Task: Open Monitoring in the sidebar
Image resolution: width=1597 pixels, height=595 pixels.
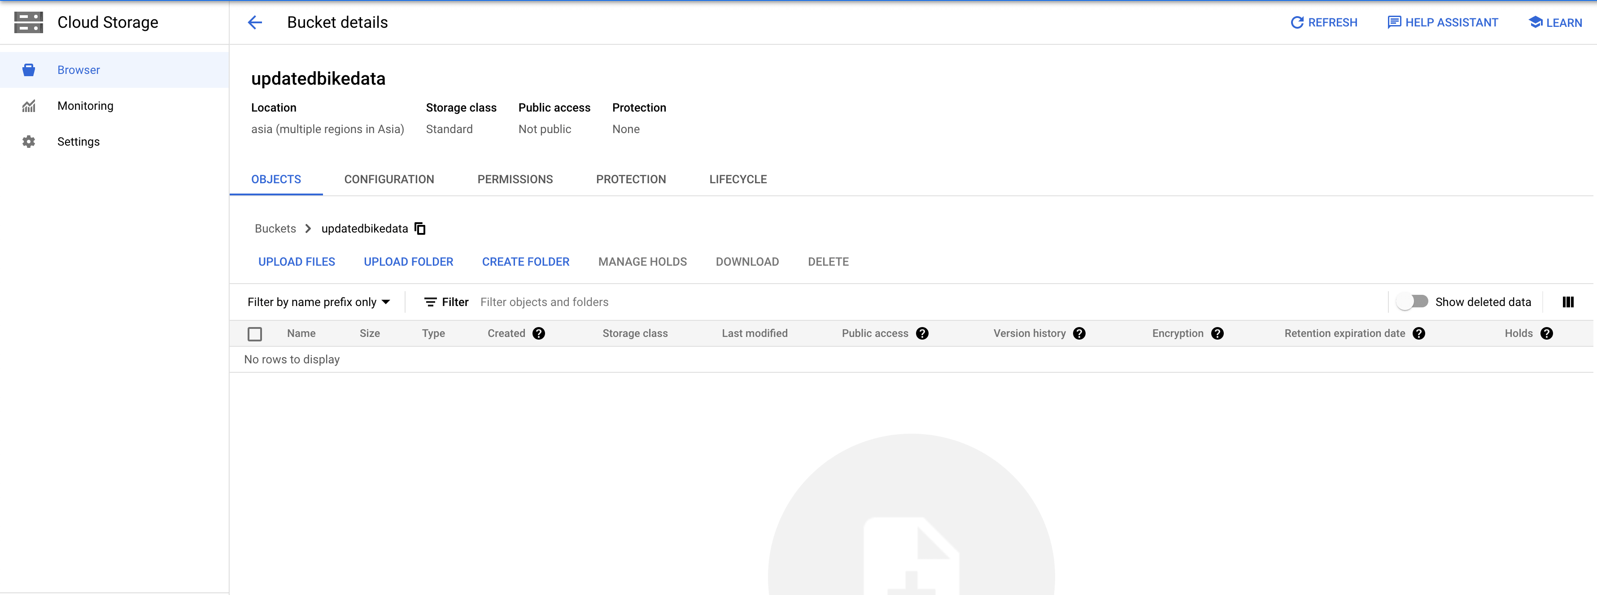Action: 85,106
